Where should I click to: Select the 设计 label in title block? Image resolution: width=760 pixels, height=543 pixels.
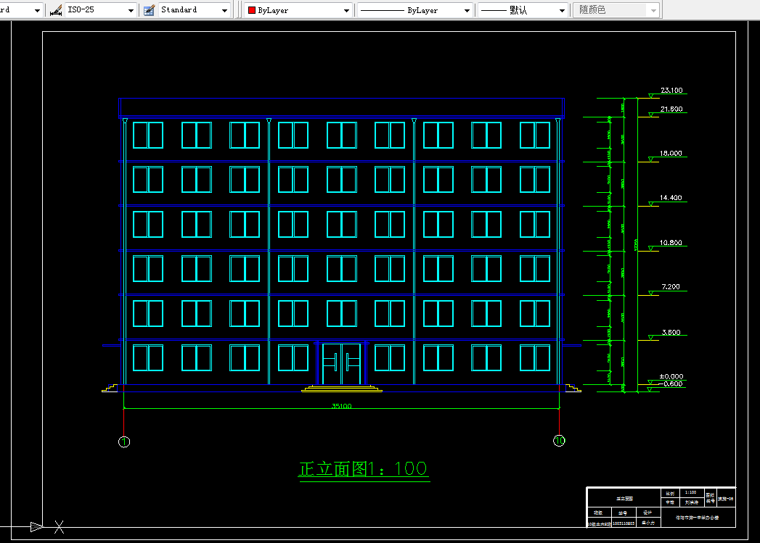(x=648, y=513)
